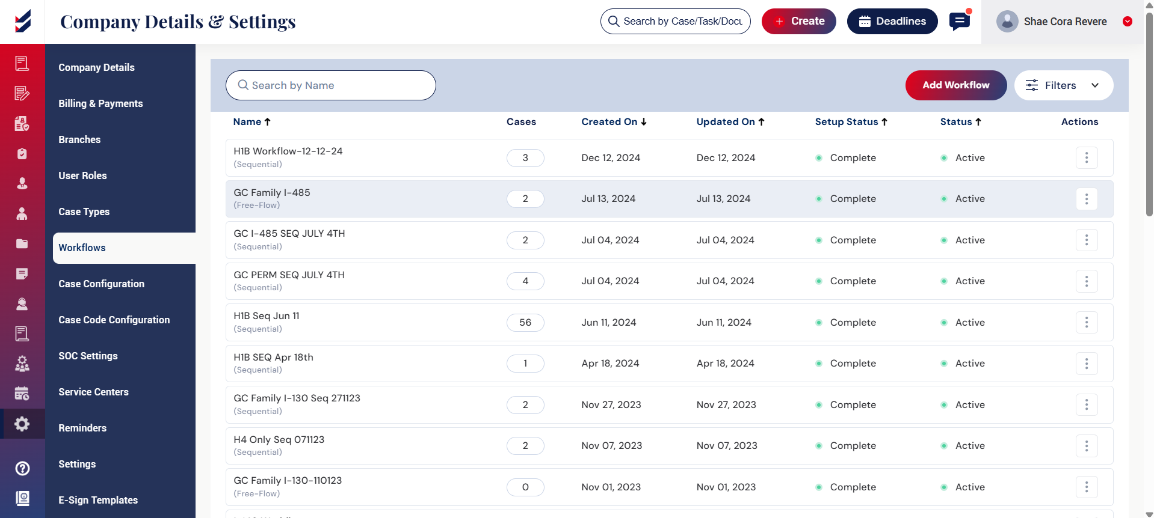1154x518 pixels.
Task: Sort workflows by Name column
Action: pos(251,122)
